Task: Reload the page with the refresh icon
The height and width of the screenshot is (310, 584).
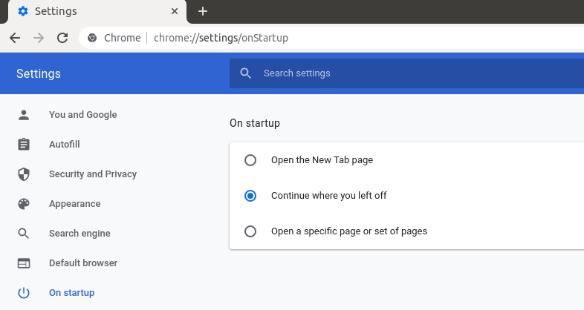Action: 62,38
